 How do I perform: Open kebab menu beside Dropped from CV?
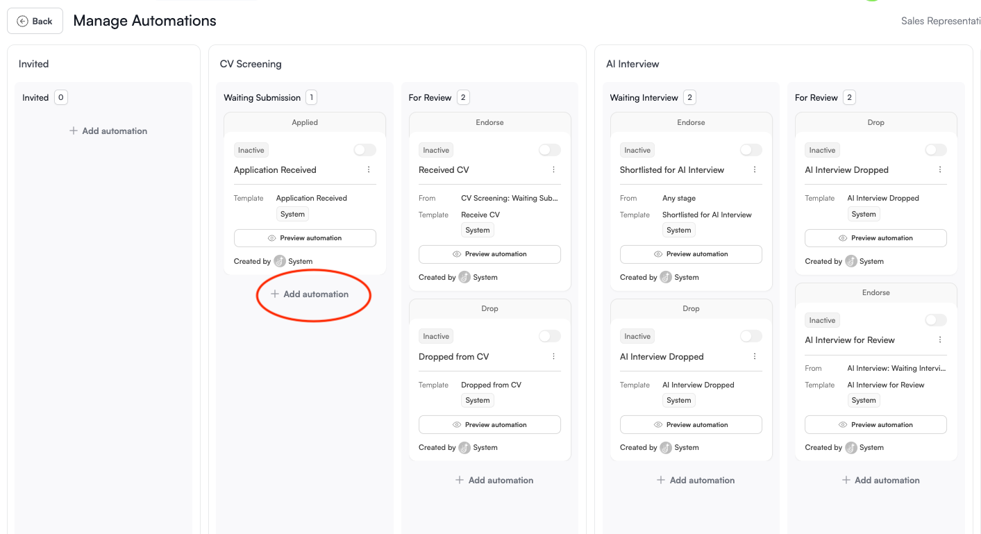[x=553, y=356]
